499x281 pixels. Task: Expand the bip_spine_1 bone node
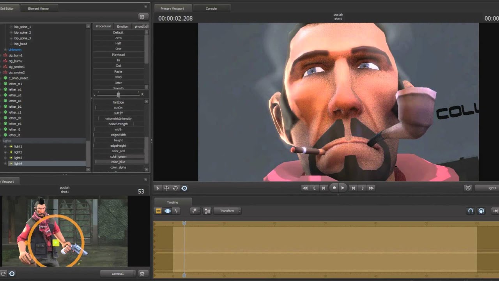click(x=11, y=27)
